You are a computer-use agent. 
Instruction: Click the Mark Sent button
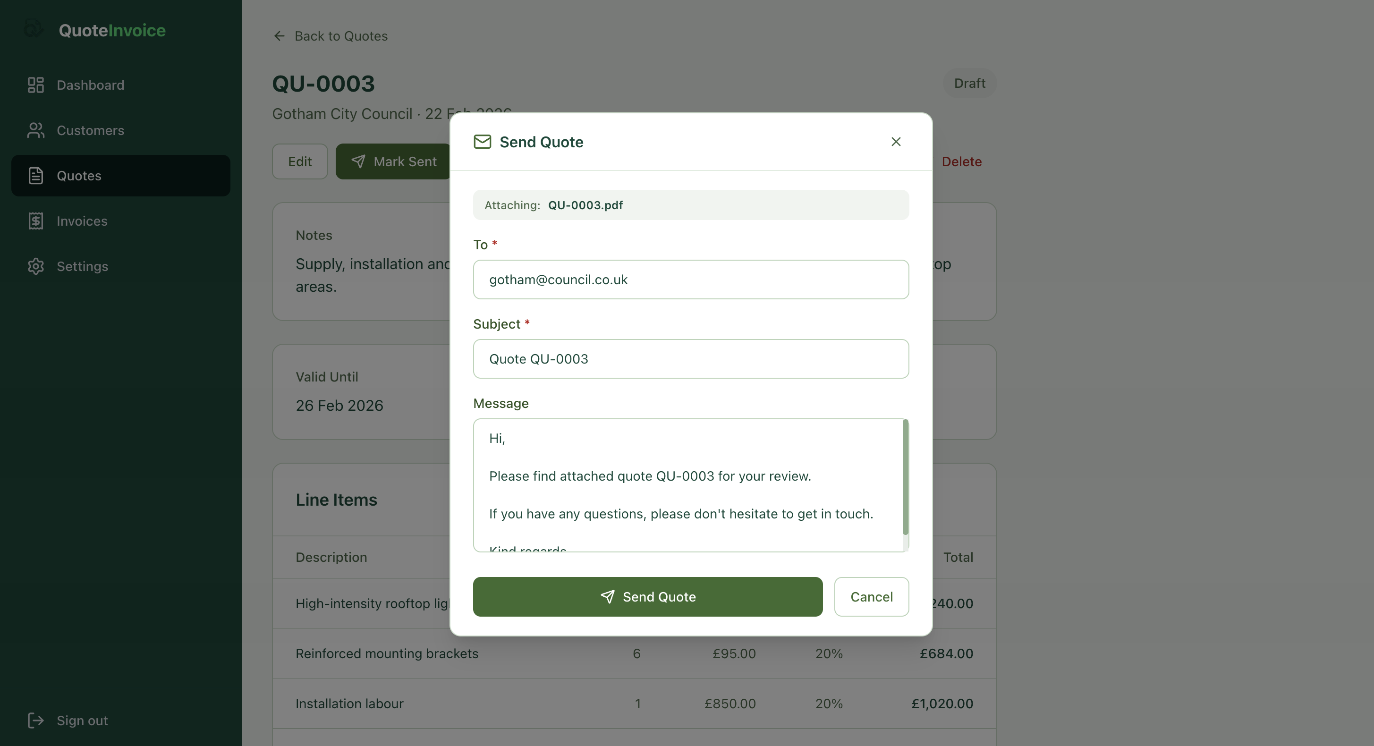tap(393, 161)
